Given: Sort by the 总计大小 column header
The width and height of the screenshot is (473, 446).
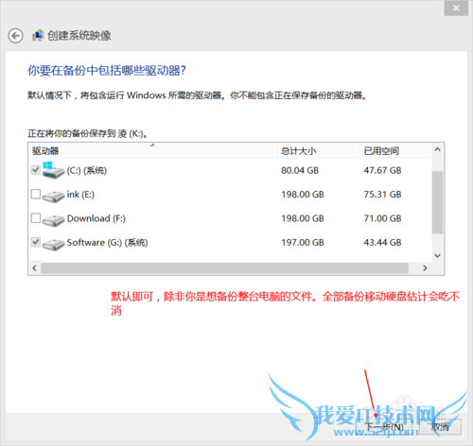Looking at the screenshot, I should tap(319, 151).
